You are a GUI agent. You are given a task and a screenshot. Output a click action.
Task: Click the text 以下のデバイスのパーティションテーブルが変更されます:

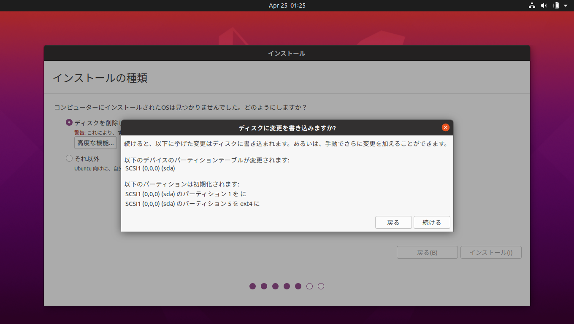[x=207, y=160]
